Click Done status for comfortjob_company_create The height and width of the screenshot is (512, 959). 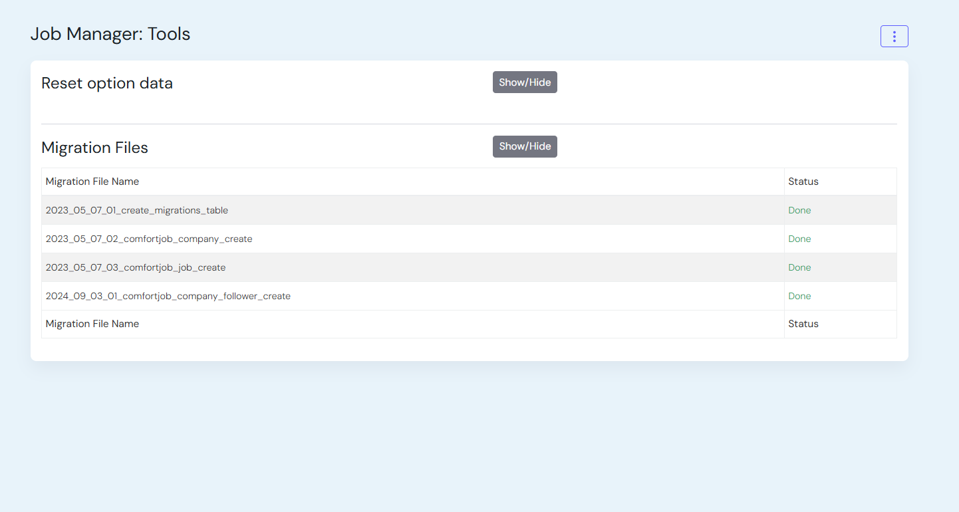[799, 239]
